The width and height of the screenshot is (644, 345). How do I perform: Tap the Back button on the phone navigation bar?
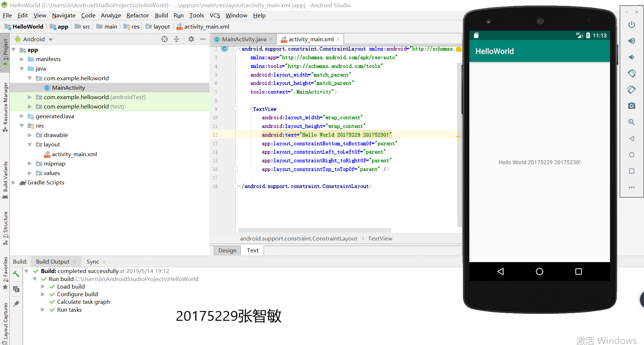(500, 272)
